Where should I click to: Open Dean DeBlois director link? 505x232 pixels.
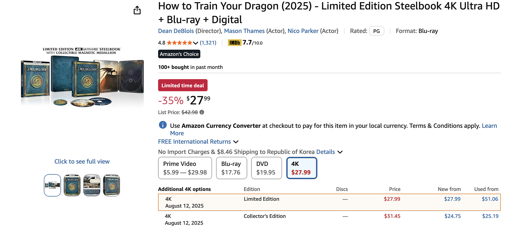tap(176, 31)
